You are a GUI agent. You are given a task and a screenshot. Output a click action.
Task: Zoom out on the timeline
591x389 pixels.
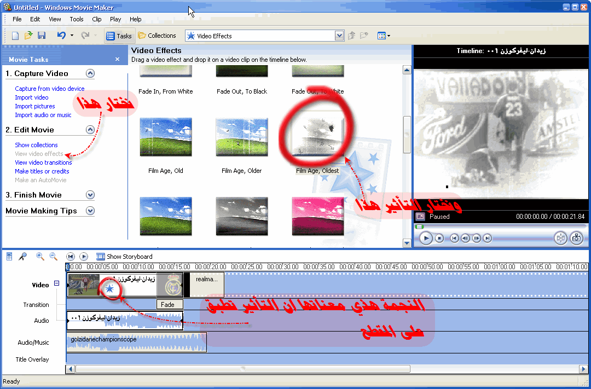pos(54,257)
